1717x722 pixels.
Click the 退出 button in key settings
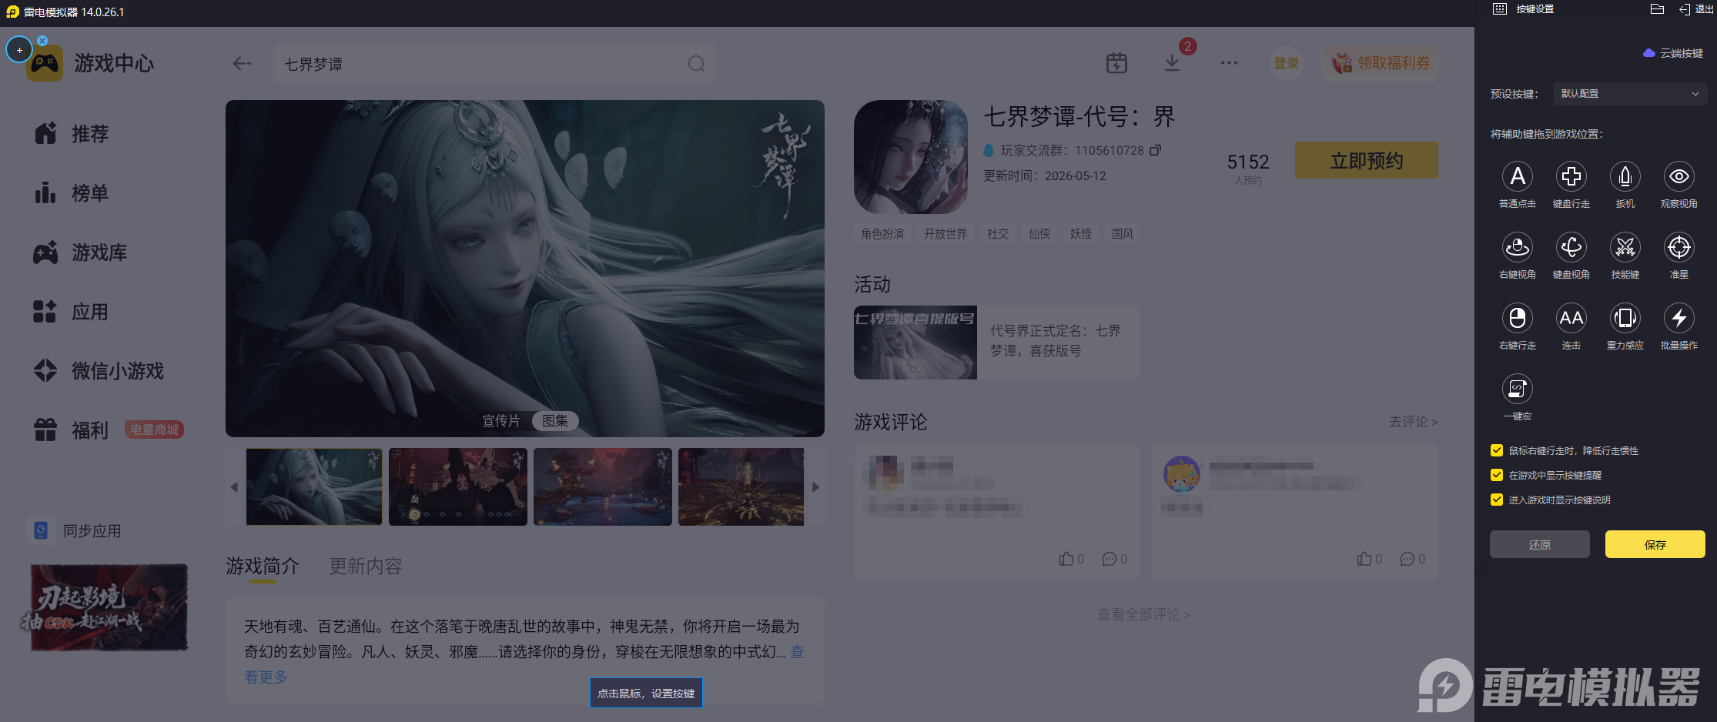[1696, 9]
